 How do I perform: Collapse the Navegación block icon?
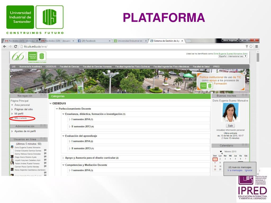[x=41, y=95]
